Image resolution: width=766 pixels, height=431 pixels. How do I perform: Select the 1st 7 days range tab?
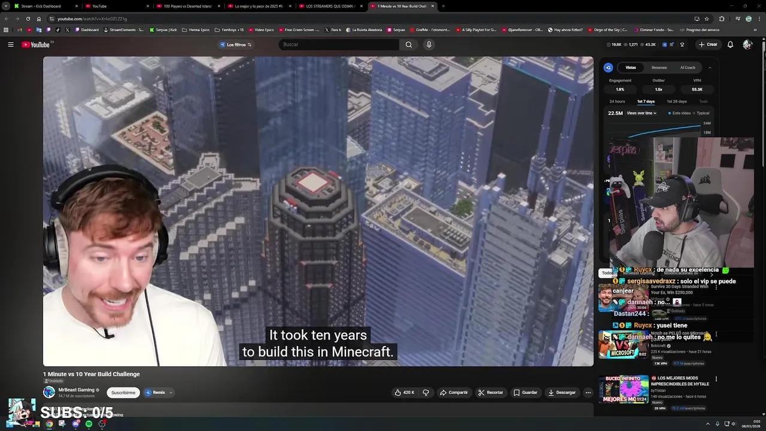[646, 101]
